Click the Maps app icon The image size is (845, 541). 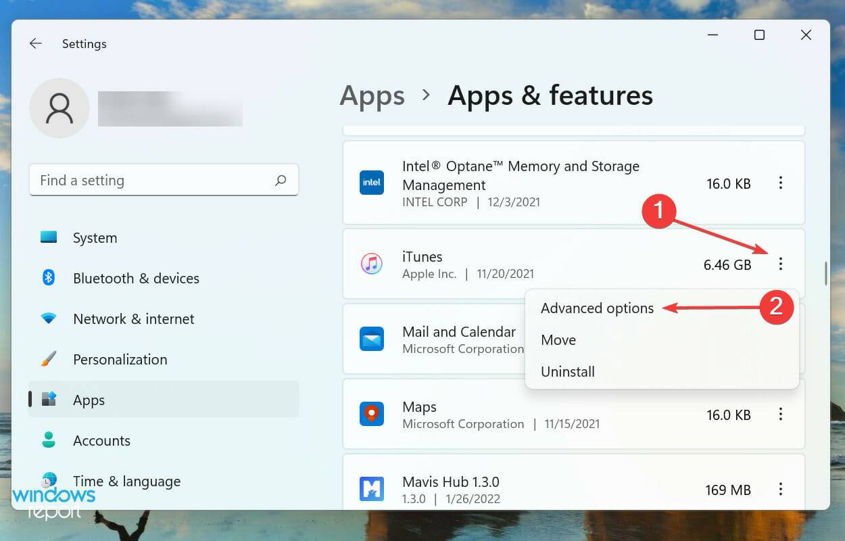coord(372,414)
